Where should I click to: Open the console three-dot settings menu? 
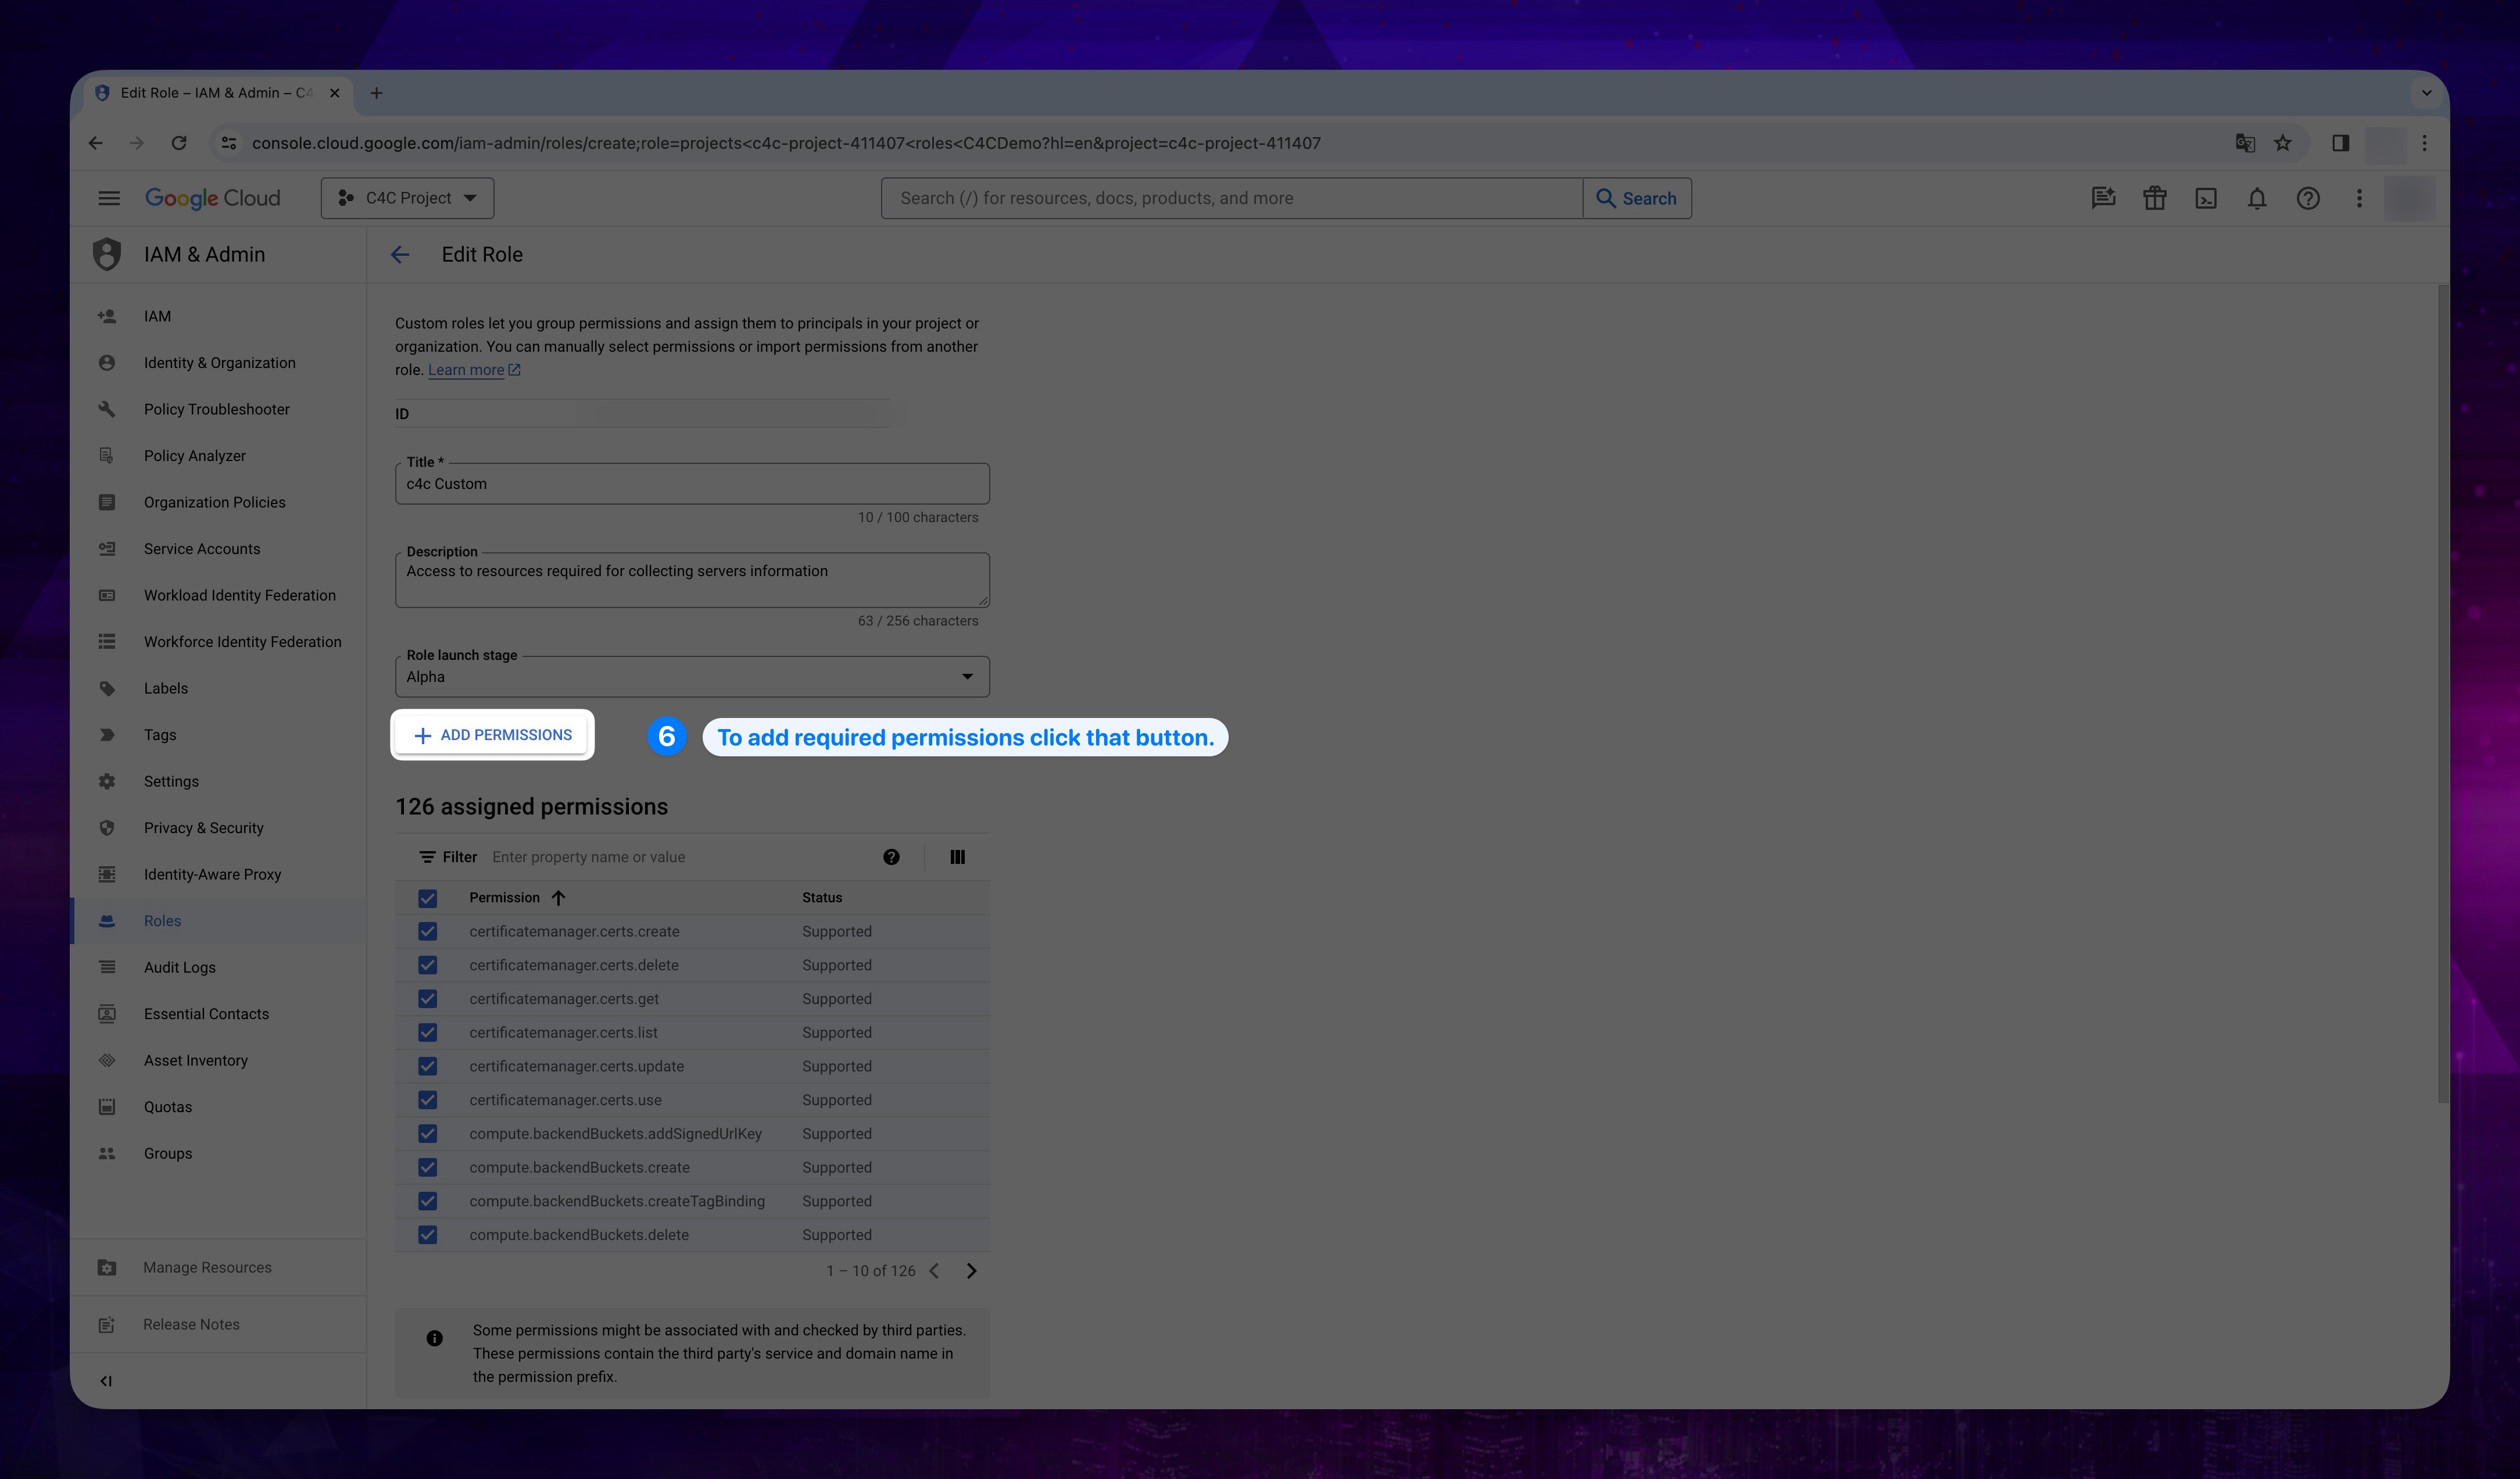pyautogui.click(x=2359, y=198)
